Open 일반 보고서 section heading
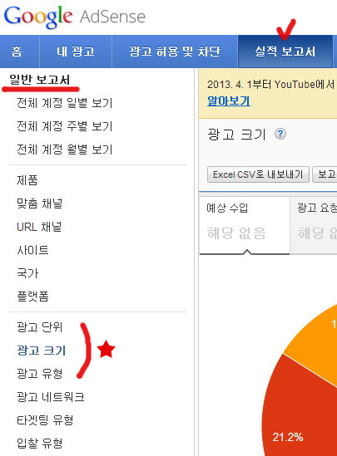 [40, 80]
